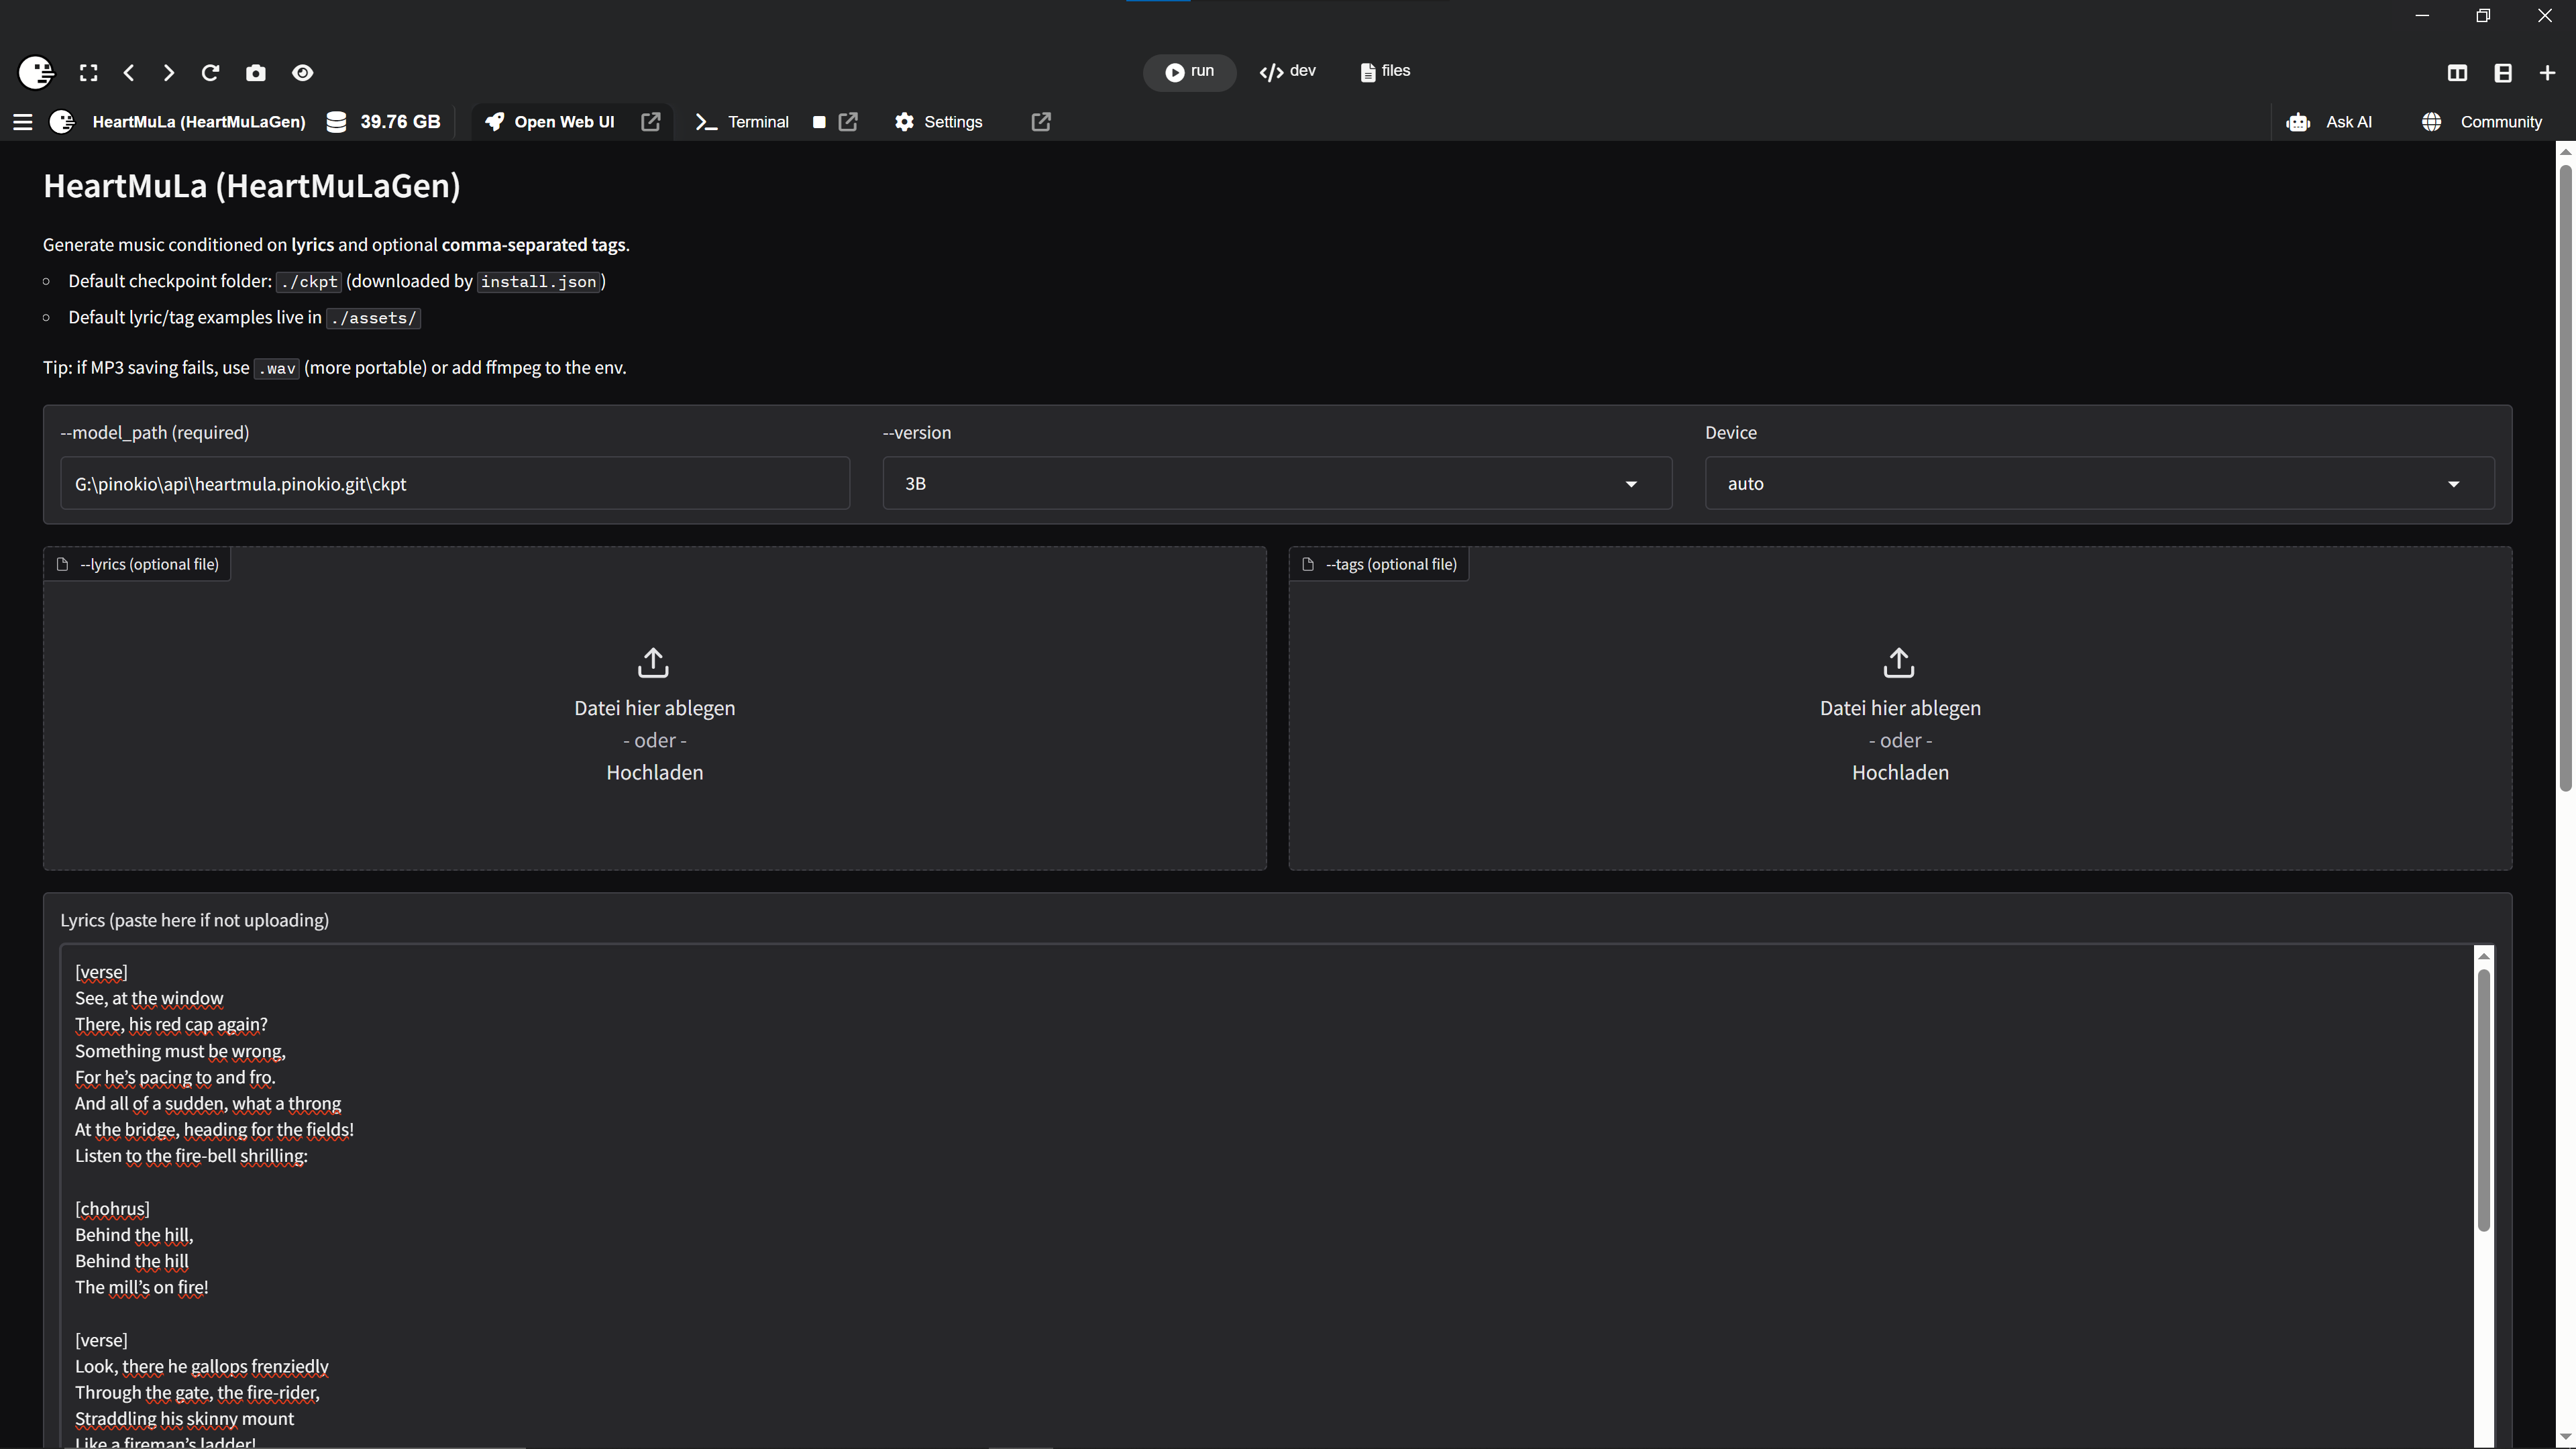Click the --model_path input field
The image size is (2576, 1449).
[455, 484]
